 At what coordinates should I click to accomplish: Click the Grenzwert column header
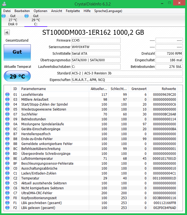click(138, 89)
